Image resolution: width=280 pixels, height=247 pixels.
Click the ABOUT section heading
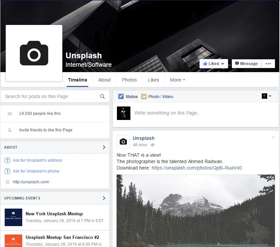click(x=11, y=147)
